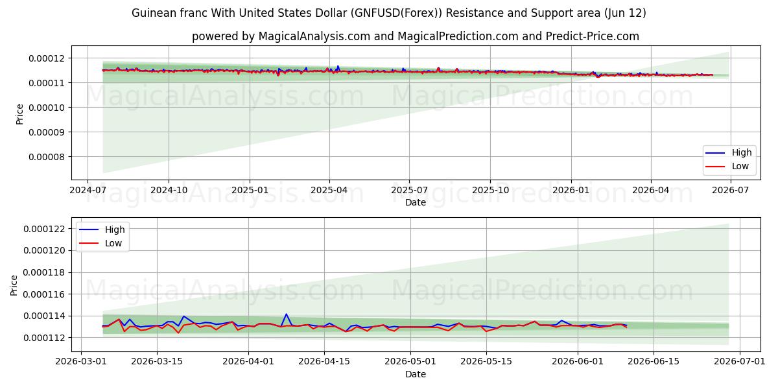Click the 2026-05-15 tick label
The height and width of the screenshot is (389, 778).
[x=486, y=362]
